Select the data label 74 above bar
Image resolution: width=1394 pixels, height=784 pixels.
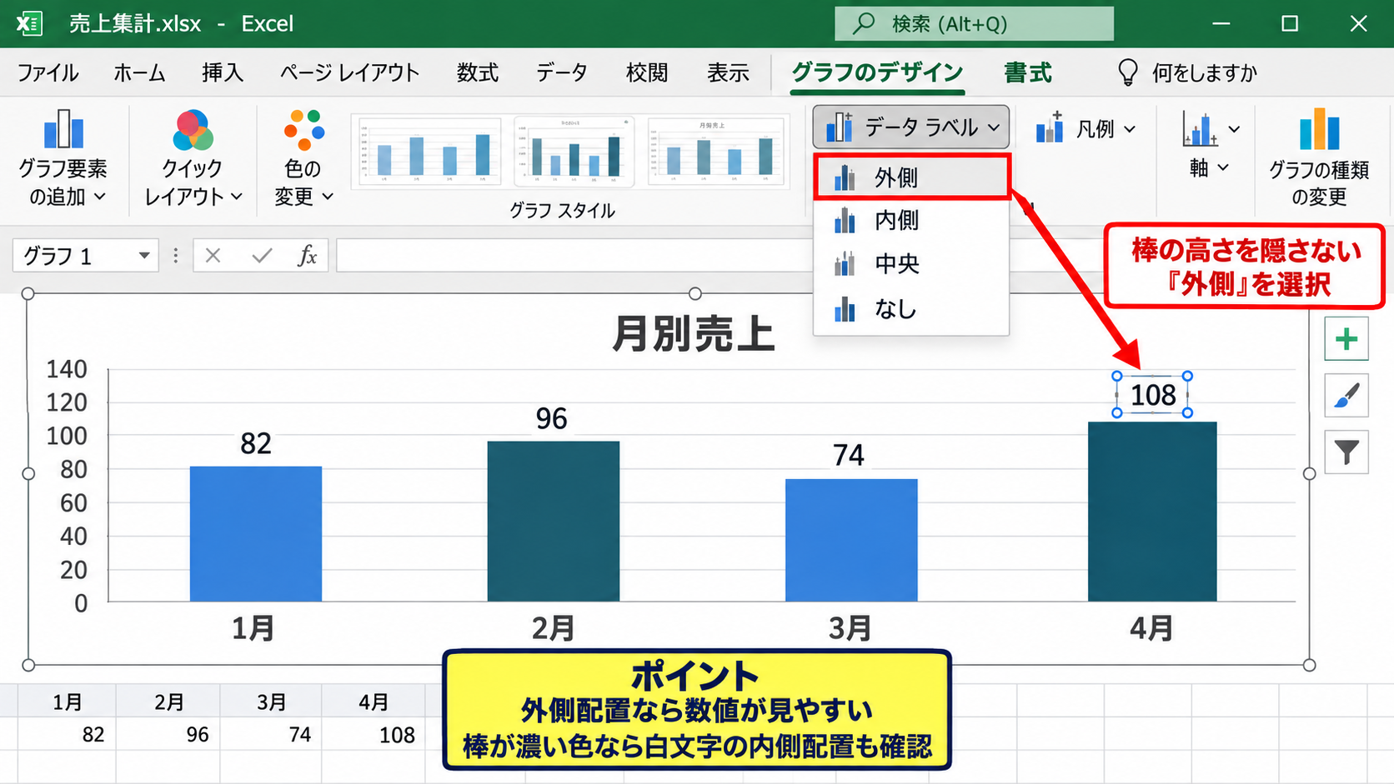pyautogui.click(x=849, y=455)
